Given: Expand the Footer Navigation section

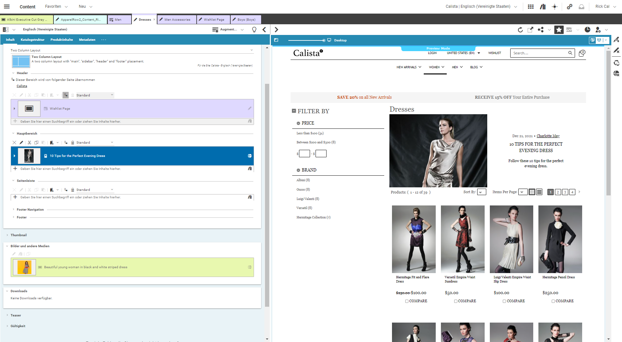Looking at the screenshot, I should [x=30, y=210].
